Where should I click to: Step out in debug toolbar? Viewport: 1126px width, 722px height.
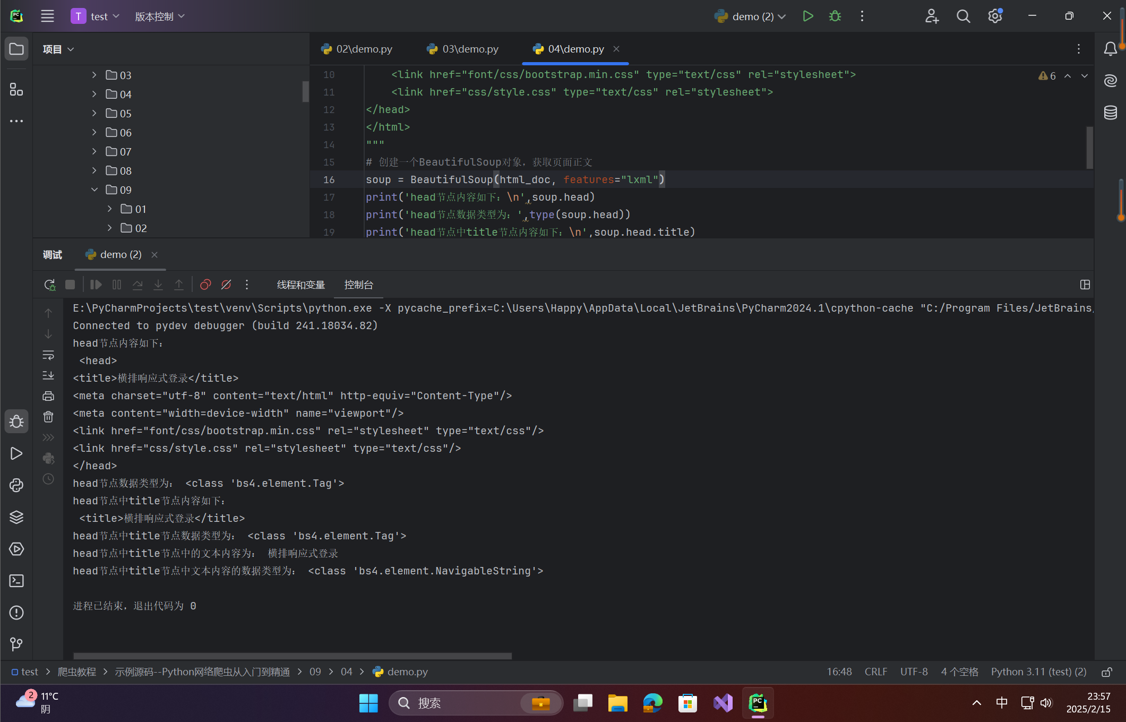coord(179,285)
